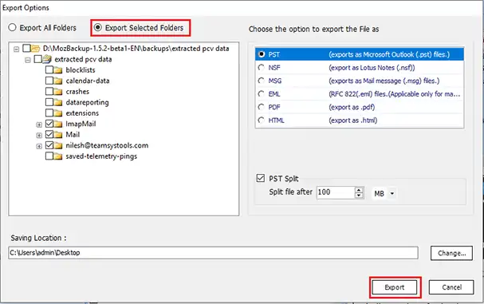Check the extensions folder checkbox
484x304 pixels.
point(49,113)
